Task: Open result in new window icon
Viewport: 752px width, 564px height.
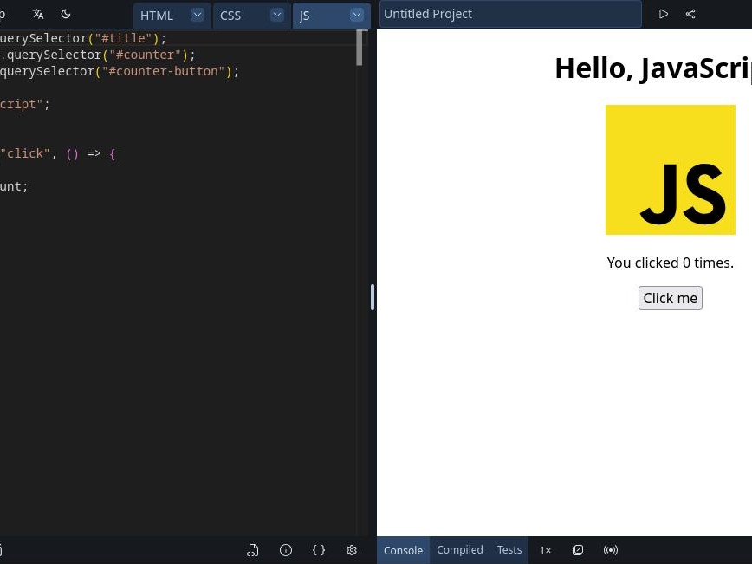Action: coord(578,550)
